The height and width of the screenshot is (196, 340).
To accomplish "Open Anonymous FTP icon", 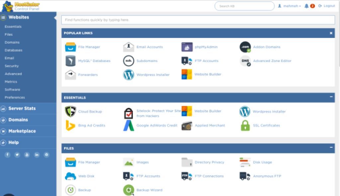I will (x=245, y=176).
